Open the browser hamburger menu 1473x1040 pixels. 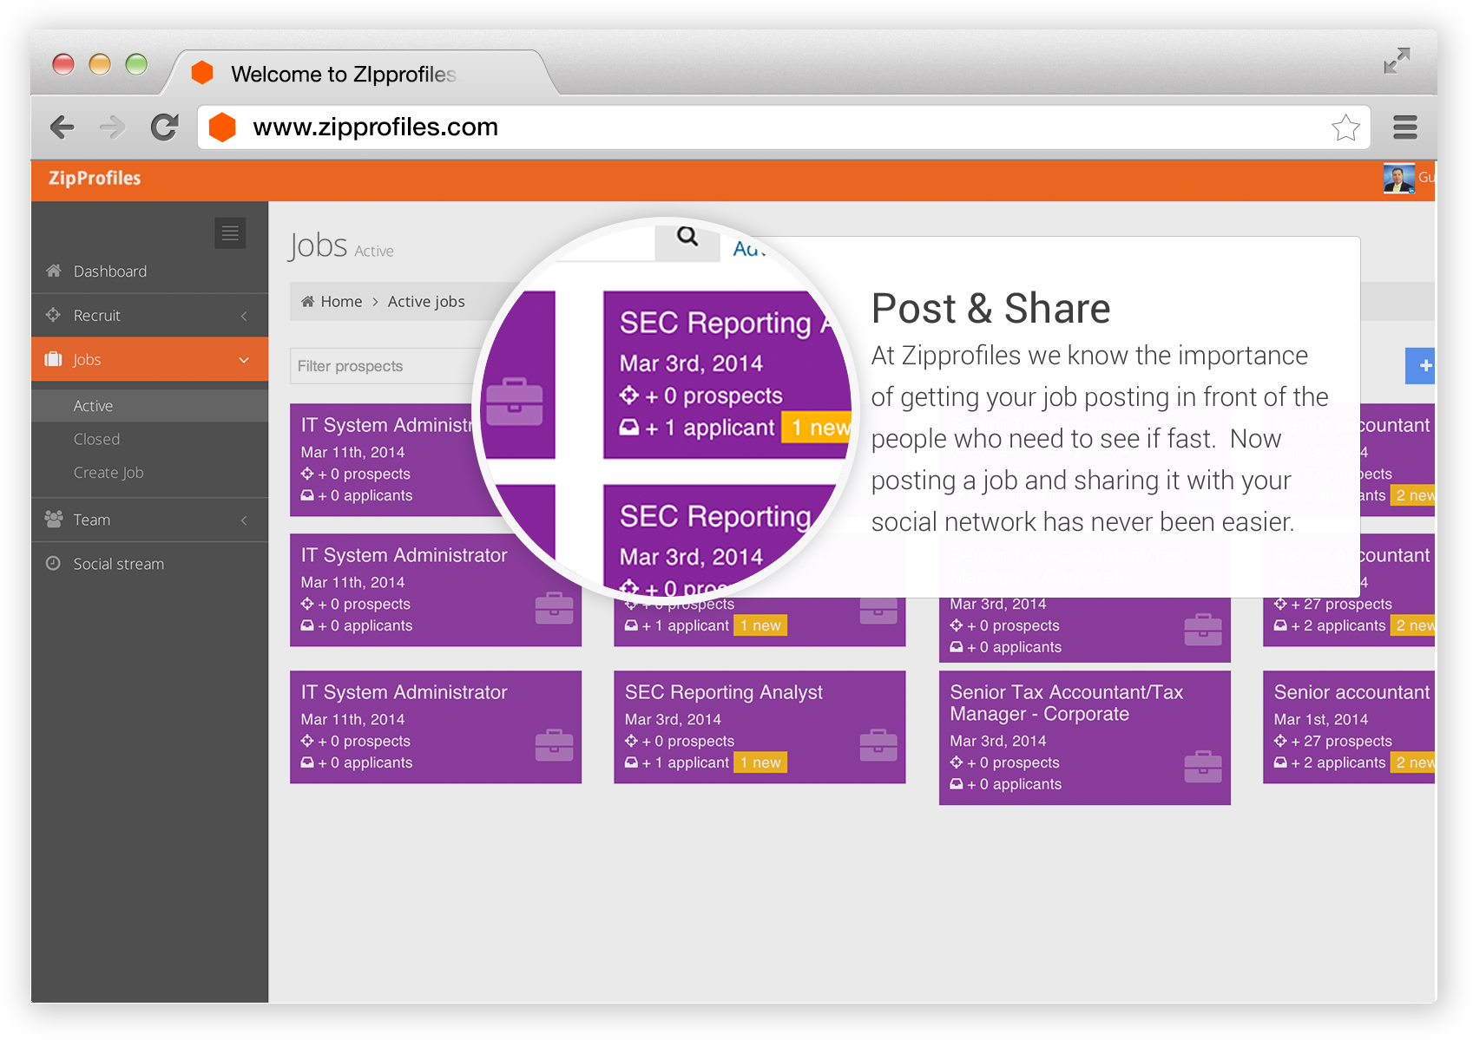1404,128
